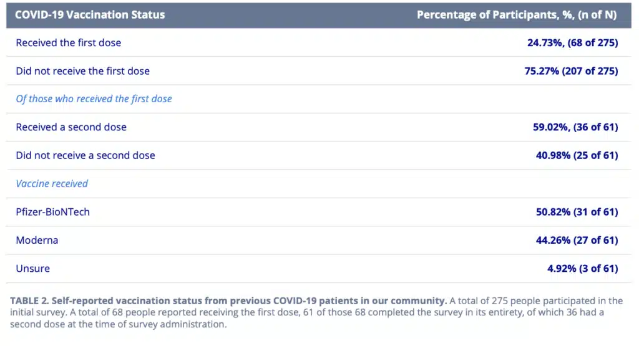Image resolution: width=639 pixels, height=346 pixels.
Task: Click the 40.98% (25 of 61) value
Action: [577, 155]
